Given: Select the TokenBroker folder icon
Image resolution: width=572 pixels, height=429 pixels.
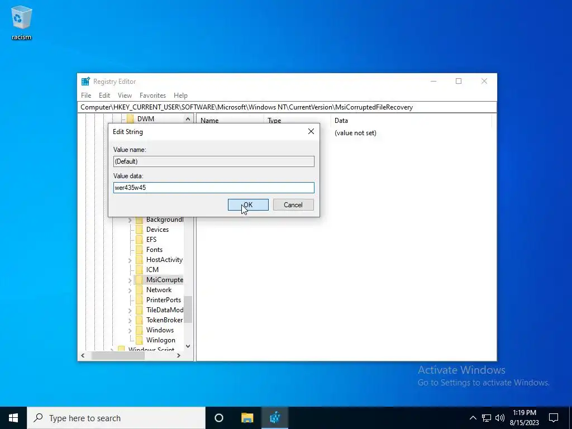Looking at the screenshot, I should click(139, 320).
